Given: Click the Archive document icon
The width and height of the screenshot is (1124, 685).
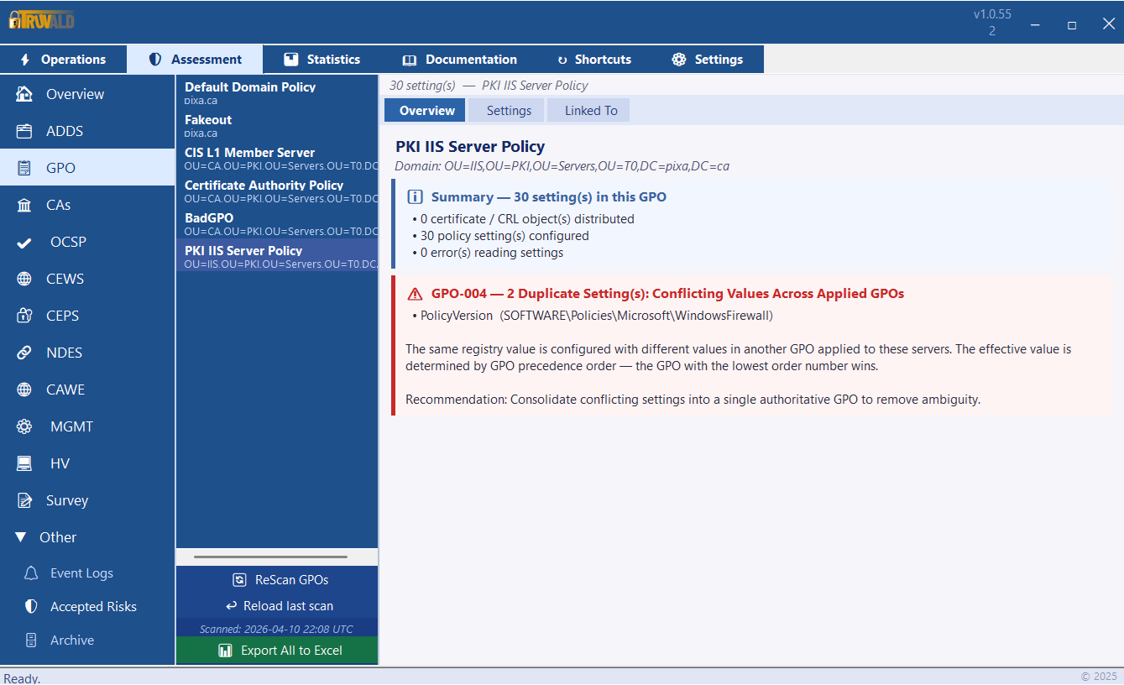Looking at the screenshot, I should pos(31,640).
